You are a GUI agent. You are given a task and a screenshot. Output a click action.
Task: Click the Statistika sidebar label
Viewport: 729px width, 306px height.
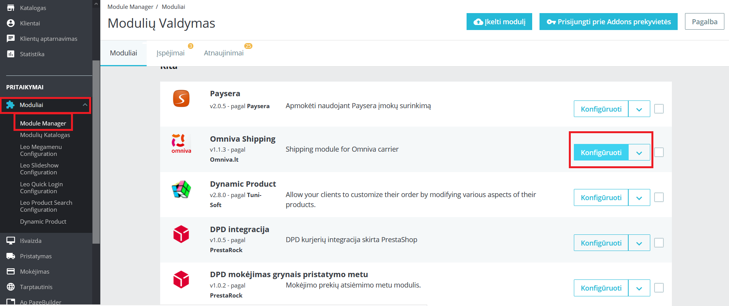point(32,54)
